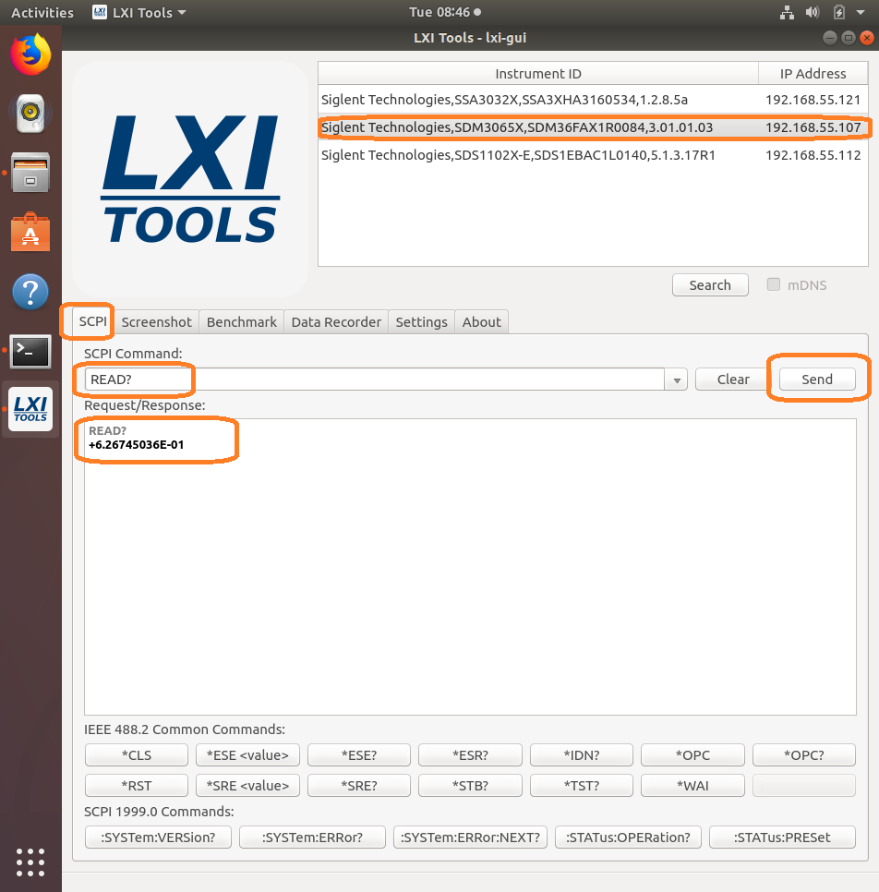Viewport: 879px width, 892px height.
Task: Click the Search button
Action: tap(709, 285)
